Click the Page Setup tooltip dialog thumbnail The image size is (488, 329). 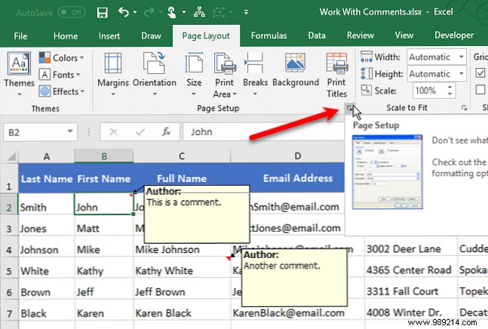(387, 171)
